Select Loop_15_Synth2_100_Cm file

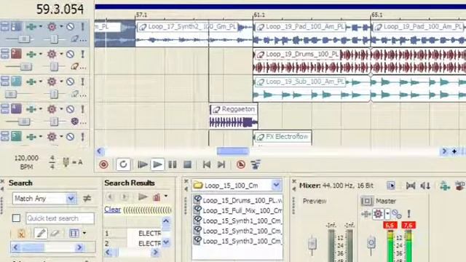point(238,231)
